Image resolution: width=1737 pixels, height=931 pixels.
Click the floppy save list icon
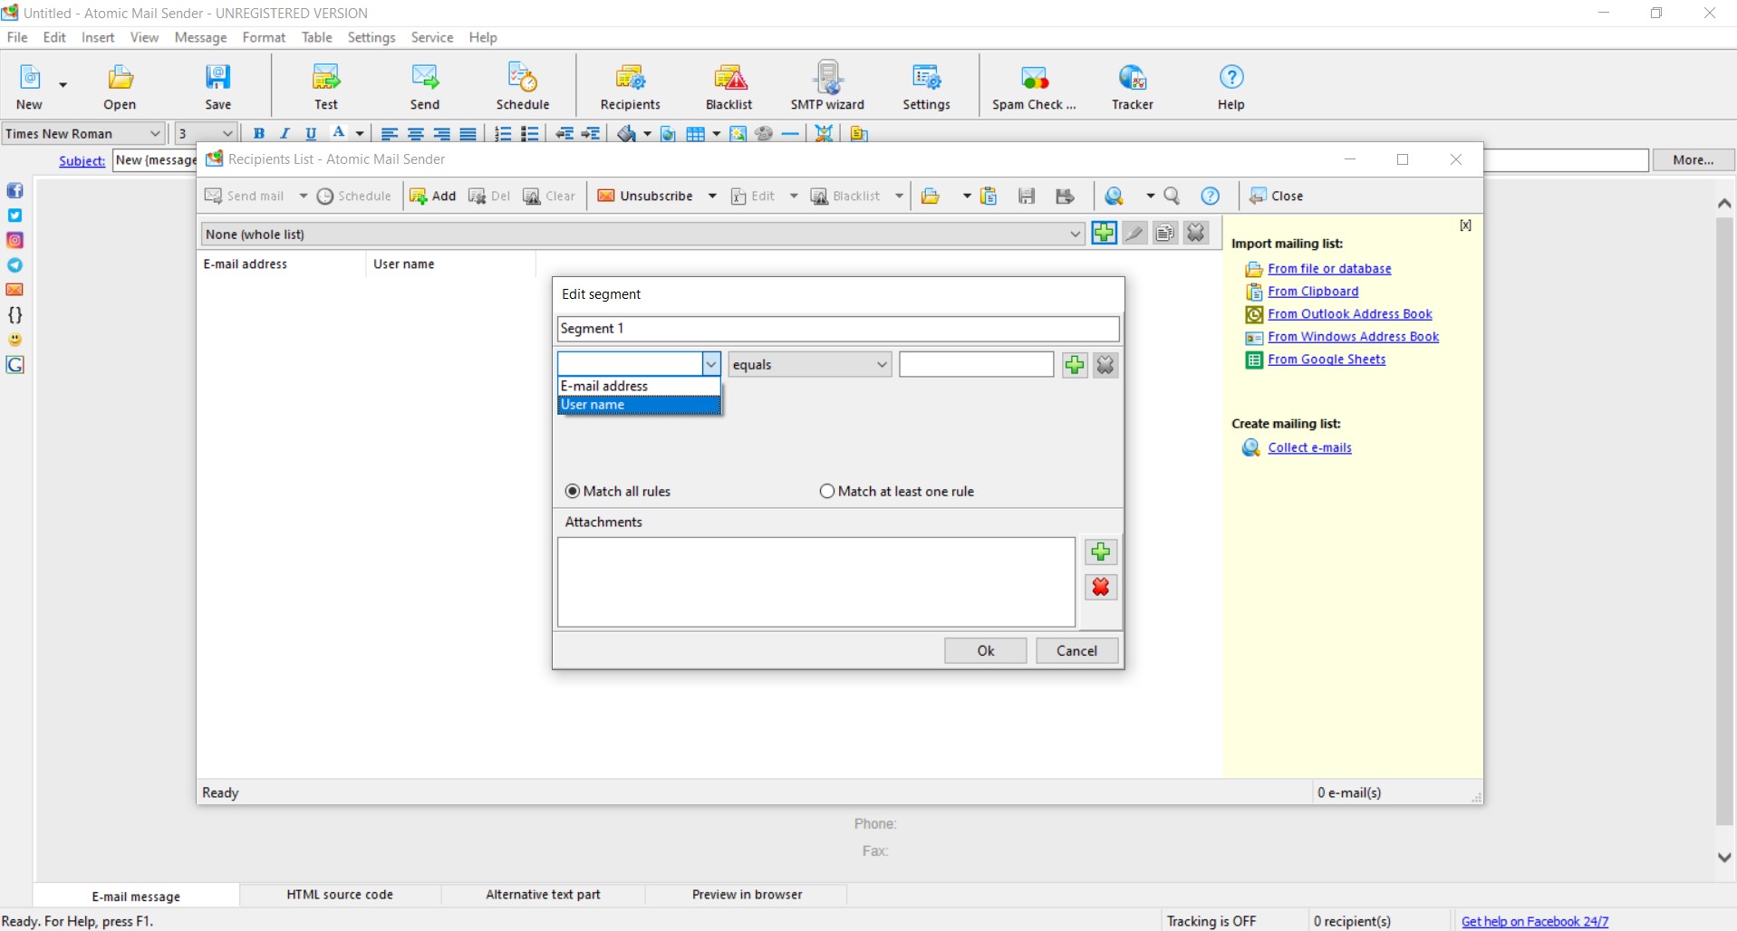pyautogui.click(x=1027, y=196)
